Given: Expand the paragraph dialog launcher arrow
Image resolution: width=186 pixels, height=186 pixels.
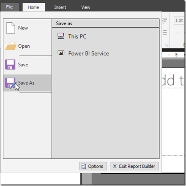Looking at the screenshot, I should click(167, 45).
